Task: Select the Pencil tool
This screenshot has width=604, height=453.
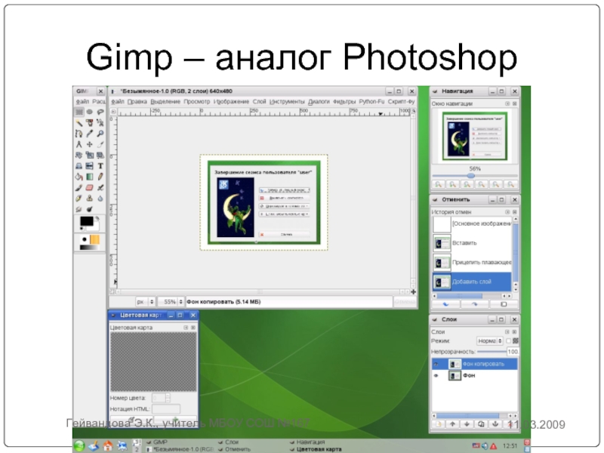Action: (x=100, y=177)
